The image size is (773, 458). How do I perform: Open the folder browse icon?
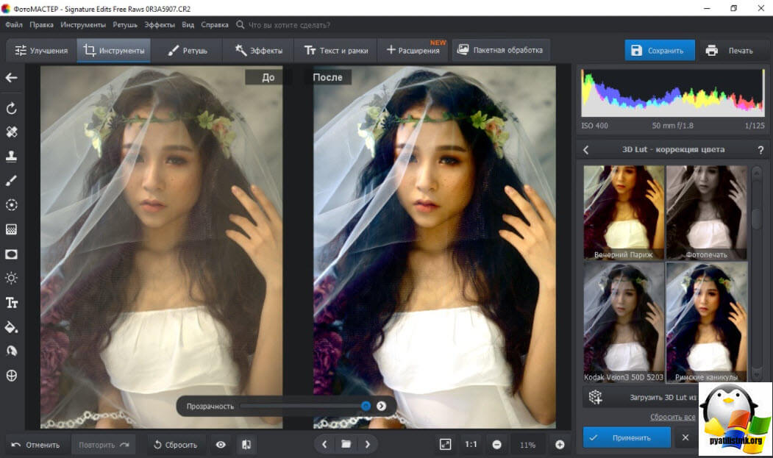pos(346,444)
